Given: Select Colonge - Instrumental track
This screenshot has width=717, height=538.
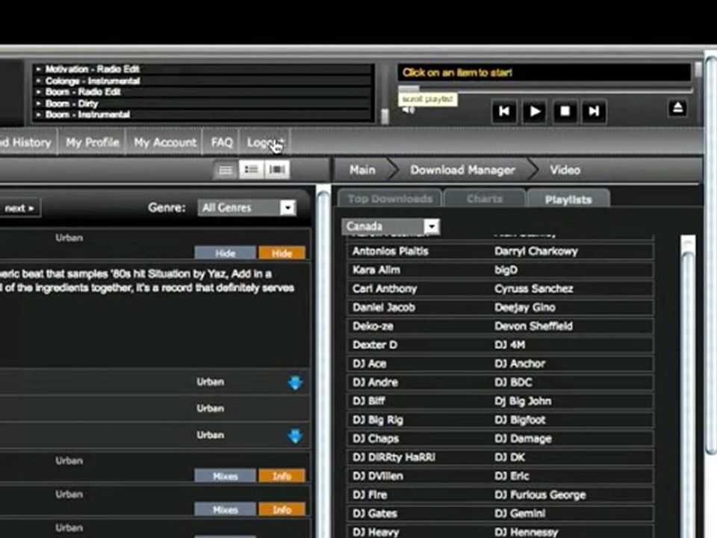Looking at the screenshot, I should 93,81.
